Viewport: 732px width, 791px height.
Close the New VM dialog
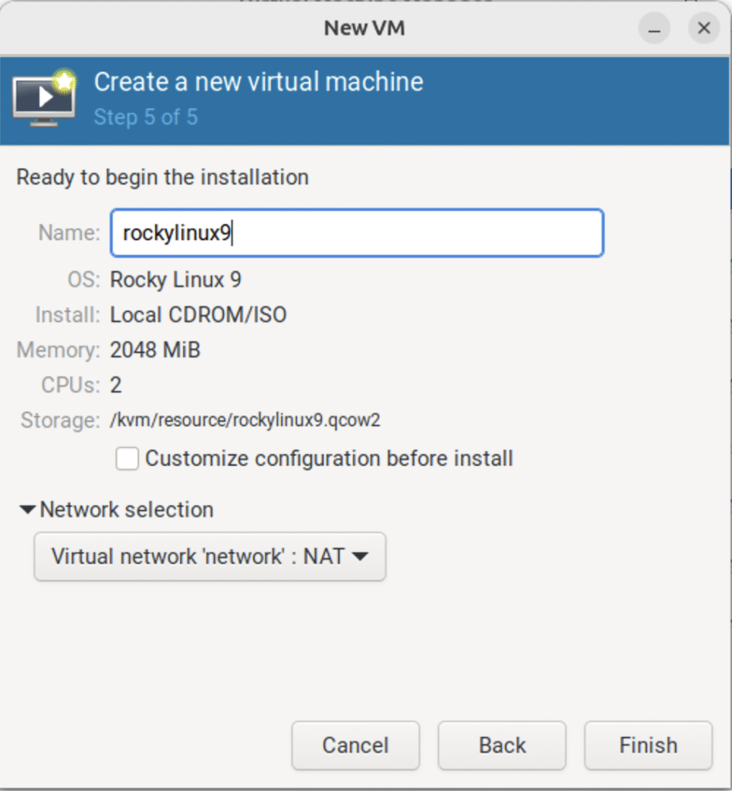[703, 29]
